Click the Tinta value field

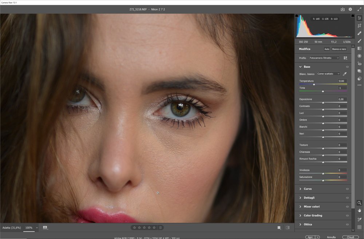point(342,88)
